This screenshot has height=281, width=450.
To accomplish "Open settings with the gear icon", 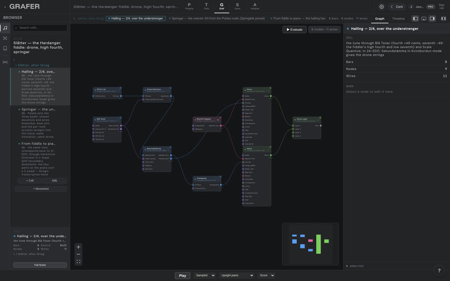I will pyautogui.click(x=381, y=7).
